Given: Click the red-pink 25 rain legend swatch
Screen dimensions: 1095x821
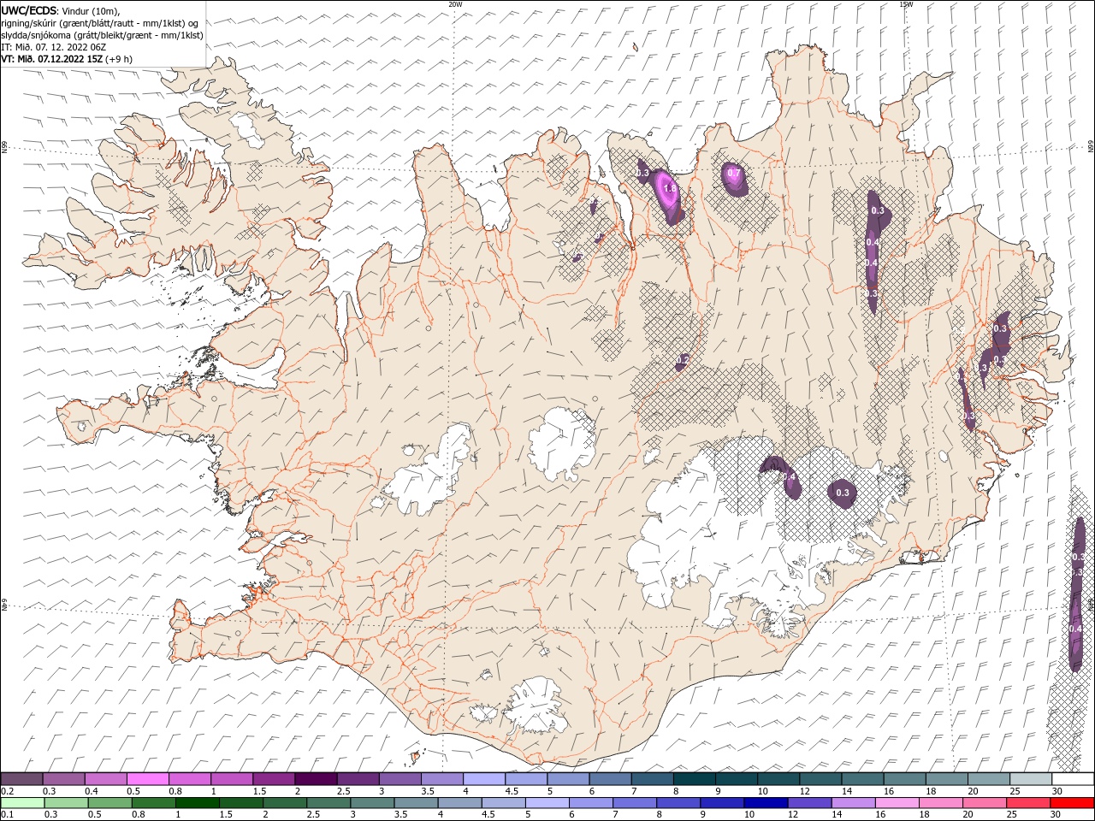Looking at the screenshot, I should pyautogui.click(x=1028, y=803).
